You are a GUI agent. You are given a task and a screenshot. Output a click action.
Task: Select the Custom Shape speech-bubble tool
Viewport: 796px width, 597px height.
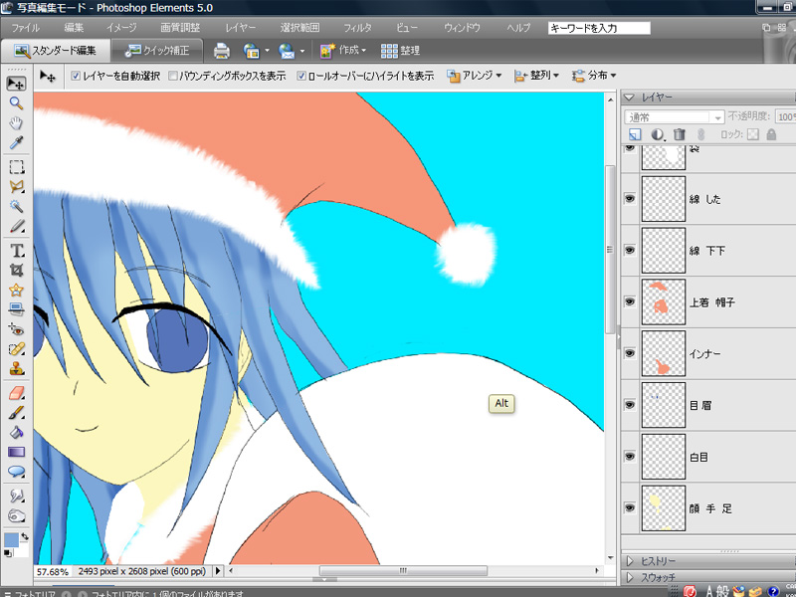click(x=16, y=472)
